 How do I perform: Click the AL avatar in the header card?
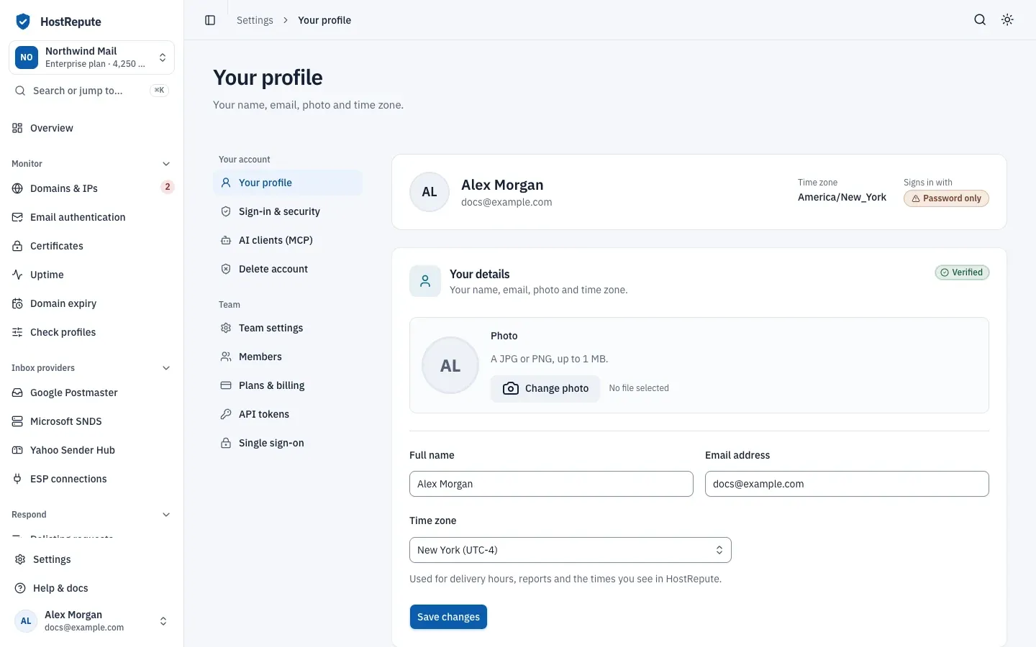(x=430, y=192)
